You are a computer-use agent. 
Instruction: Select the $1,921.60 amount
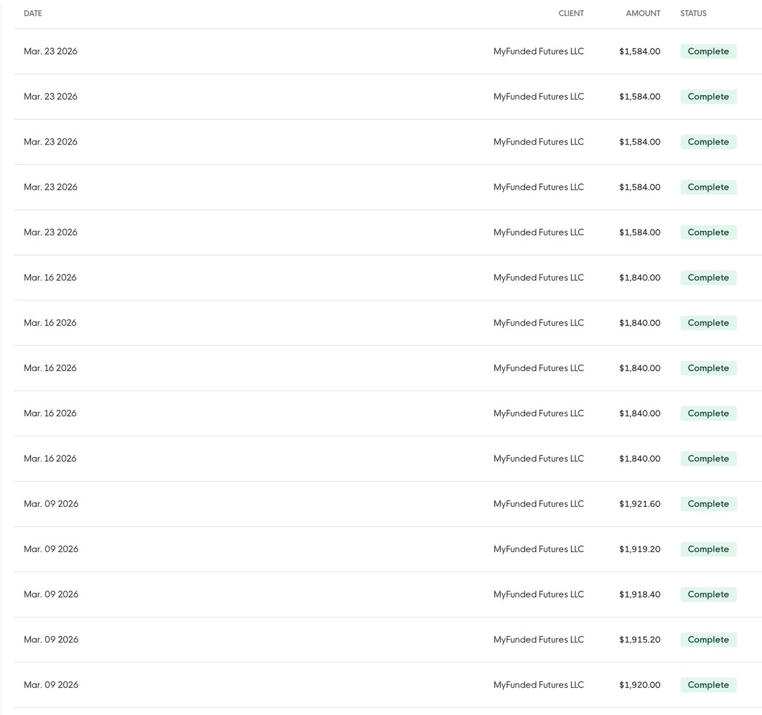tap(639, 504)
